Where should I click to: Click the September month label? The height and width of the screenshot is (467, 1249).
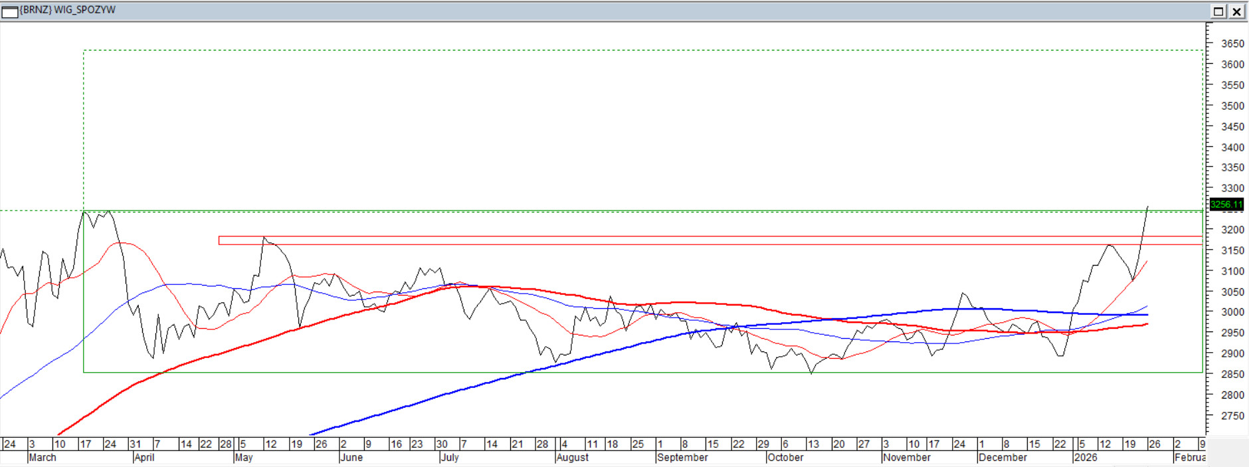pyautogui.click(x=682, y=458)
